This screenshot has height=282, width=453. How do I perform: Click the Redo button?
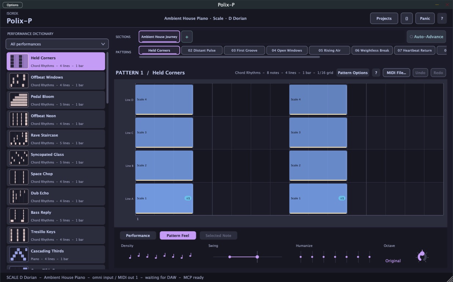tap(438, 73)
